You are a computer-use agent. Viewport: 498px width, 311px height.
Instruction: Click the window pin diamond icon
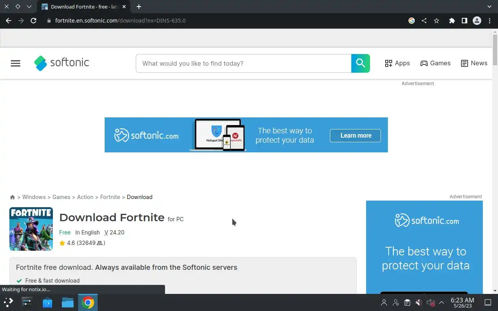pyautogui.click(x=18, y=7)
